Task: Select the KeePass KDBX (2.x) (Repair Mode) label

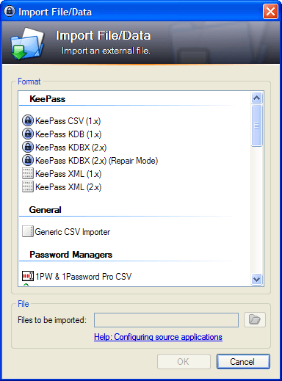Action: tap(97, 161)
